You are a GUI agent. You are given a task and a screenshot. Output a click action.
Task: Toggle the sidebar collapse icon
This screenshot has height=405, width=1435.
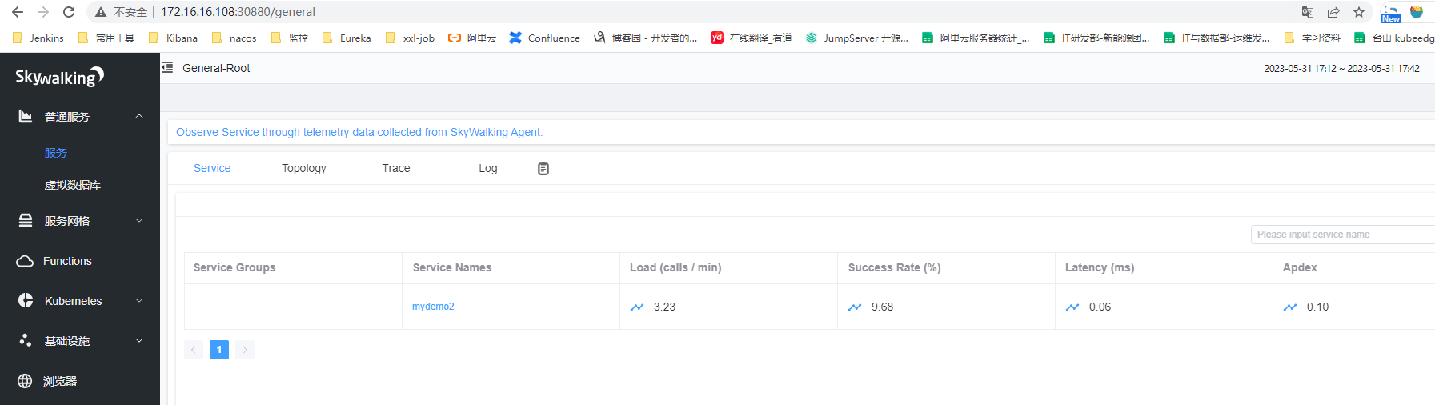coord(167,68)
